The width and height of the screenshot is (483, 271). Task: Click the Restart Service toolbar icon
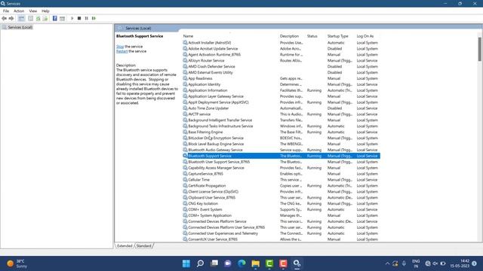pos(94,18)
